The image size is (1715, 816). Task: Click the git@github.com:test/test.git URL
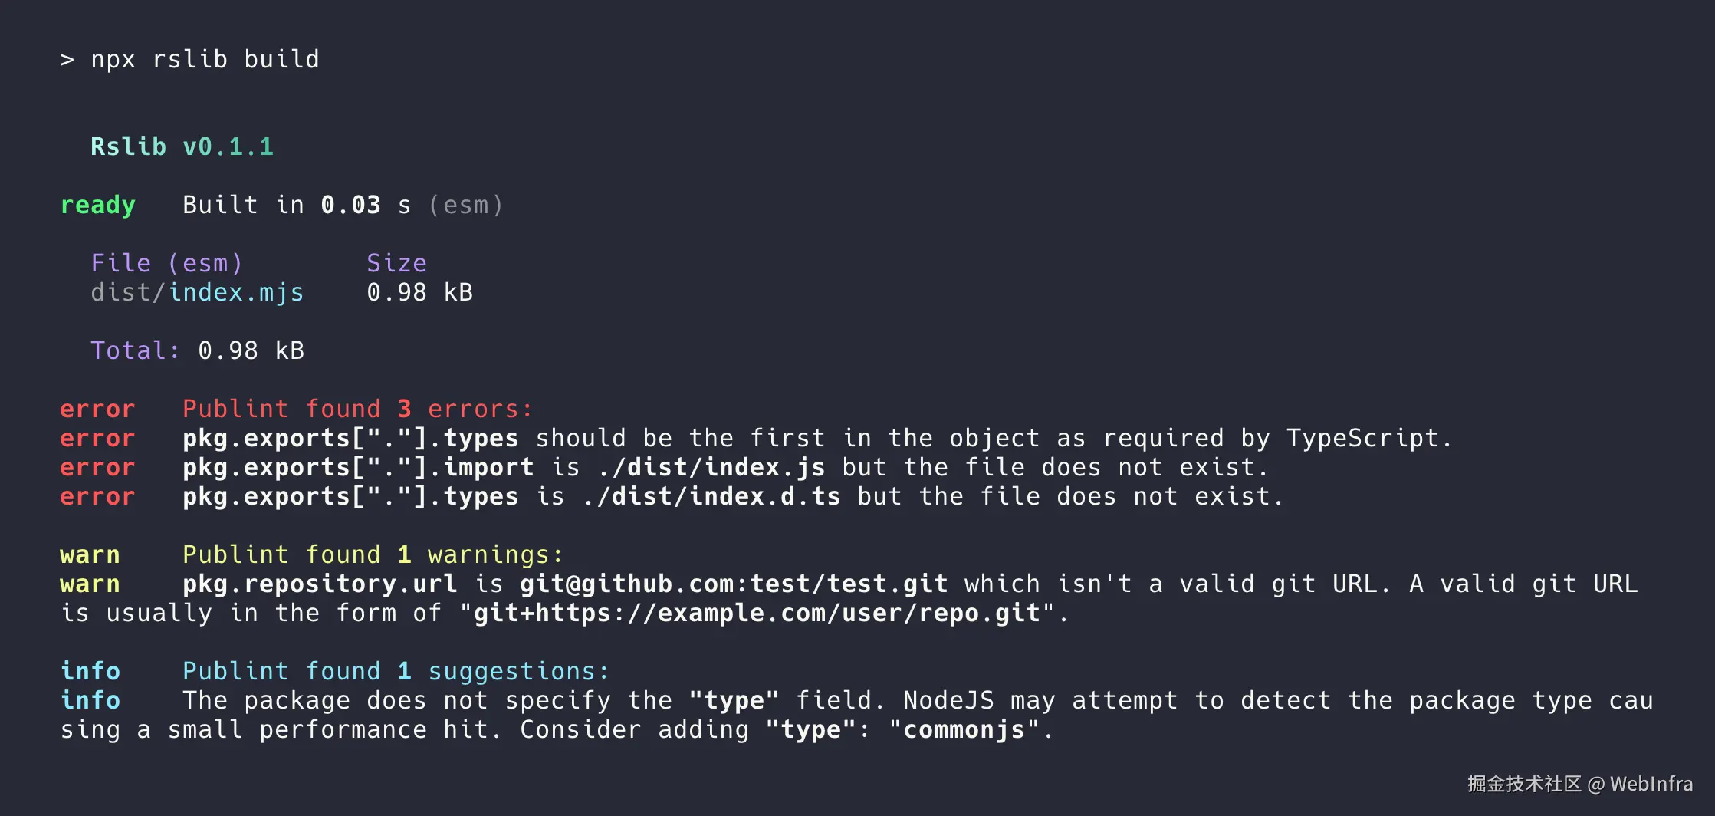[x=734, y=584]
